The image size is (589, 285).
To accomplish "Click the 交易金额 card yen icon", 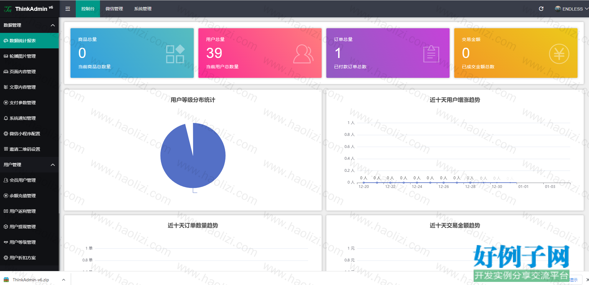I will (559, 54).
